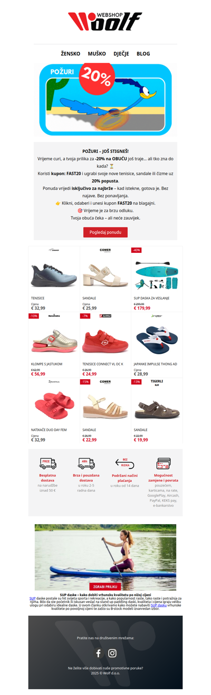Open the MUŠKO menu item
The width and height of the screenshot is (211, 695).
[97, 53]
